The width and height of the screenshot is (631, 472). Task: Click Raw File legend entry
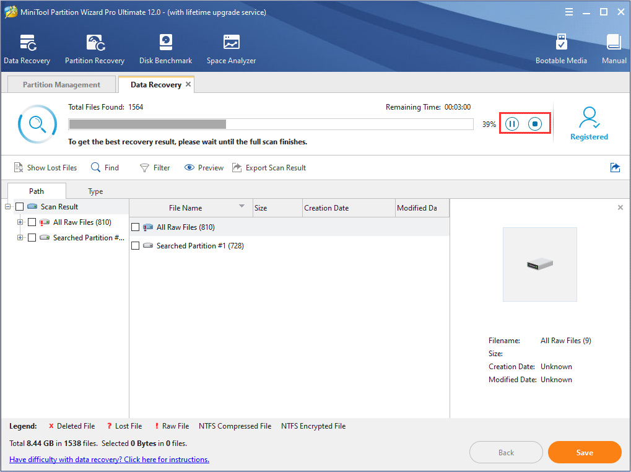(172, 426)
